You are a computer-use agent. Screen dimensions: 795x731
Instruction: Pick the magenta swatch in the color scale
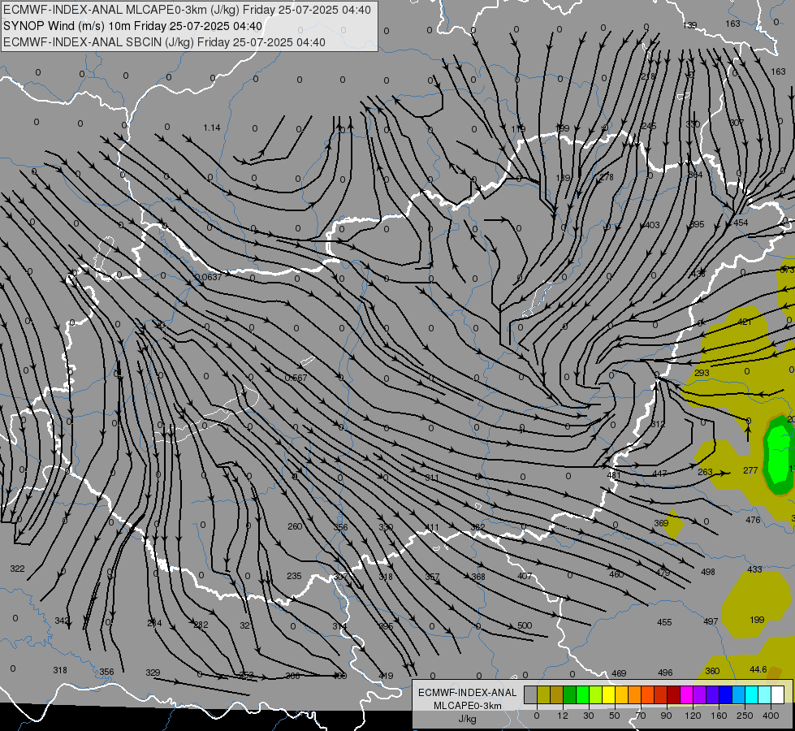(x=686, y=695)
